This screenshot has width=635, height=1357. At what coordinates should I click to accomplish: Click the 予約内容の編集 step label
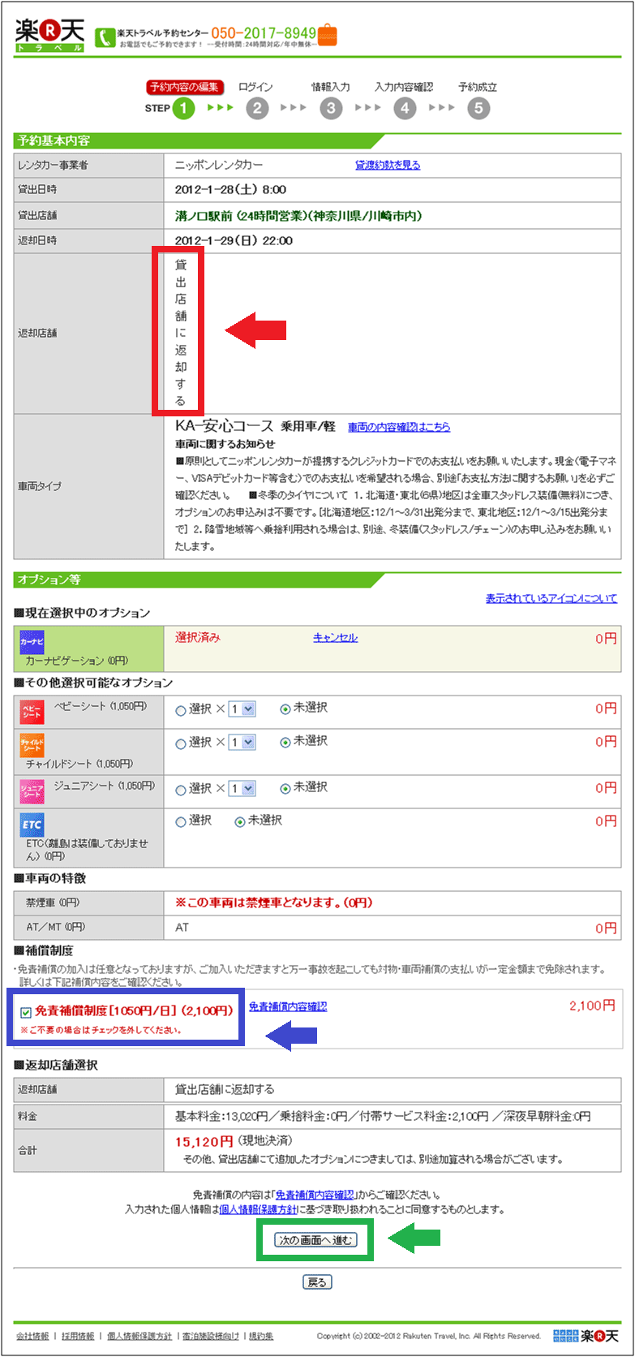coord(183,87)
